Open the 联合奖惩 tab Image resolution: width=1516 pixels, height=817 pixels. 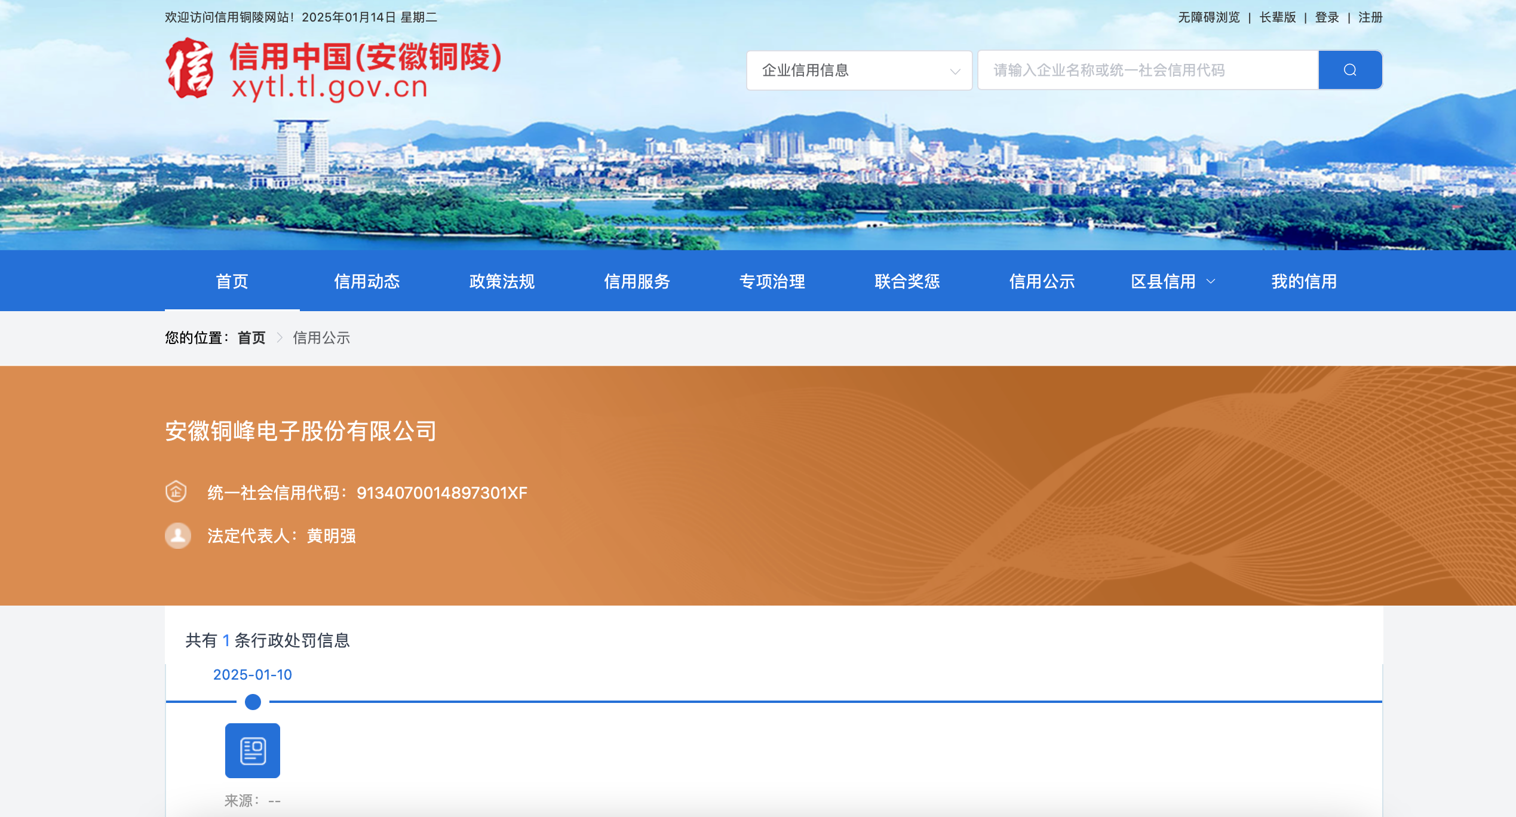click(x=907, y=281)
